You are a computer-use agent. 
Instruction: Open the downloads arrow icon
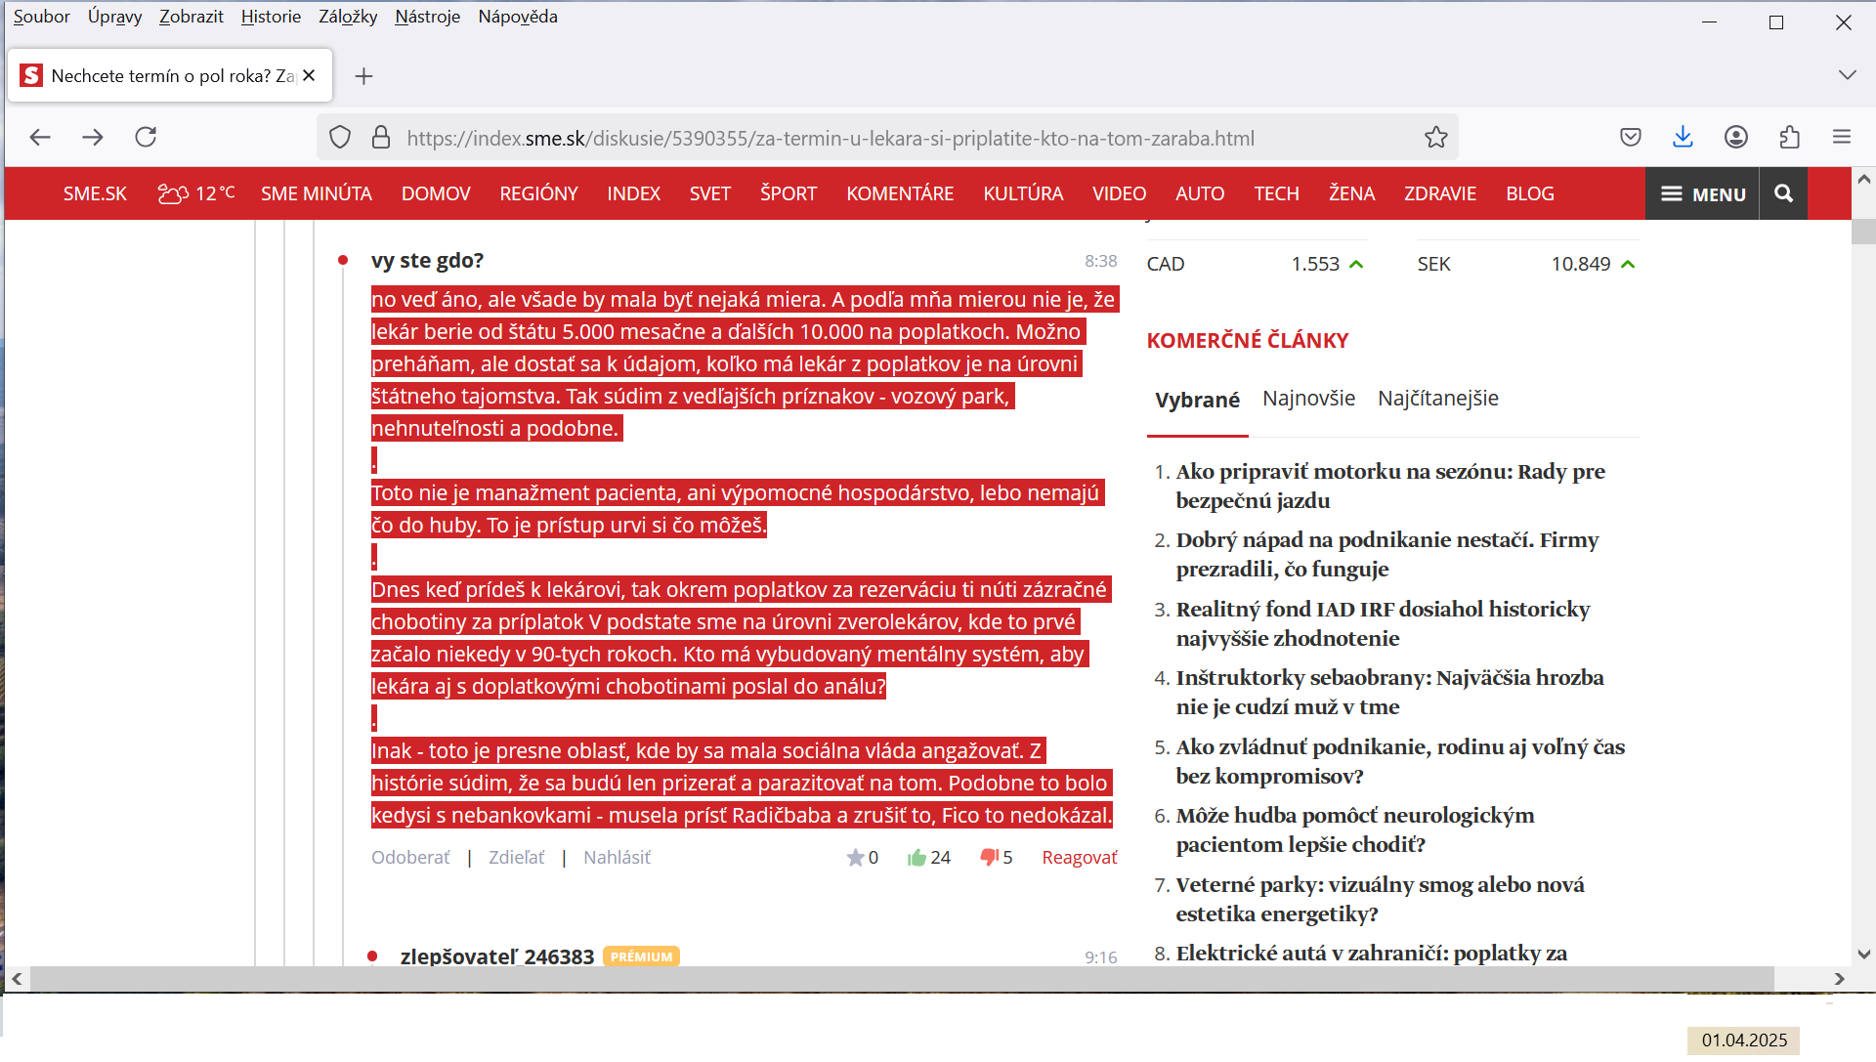click(1683, 138)
